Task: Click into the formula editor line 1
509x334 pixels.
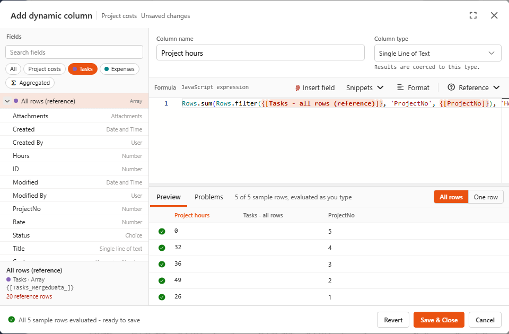Action: (341, 103)
